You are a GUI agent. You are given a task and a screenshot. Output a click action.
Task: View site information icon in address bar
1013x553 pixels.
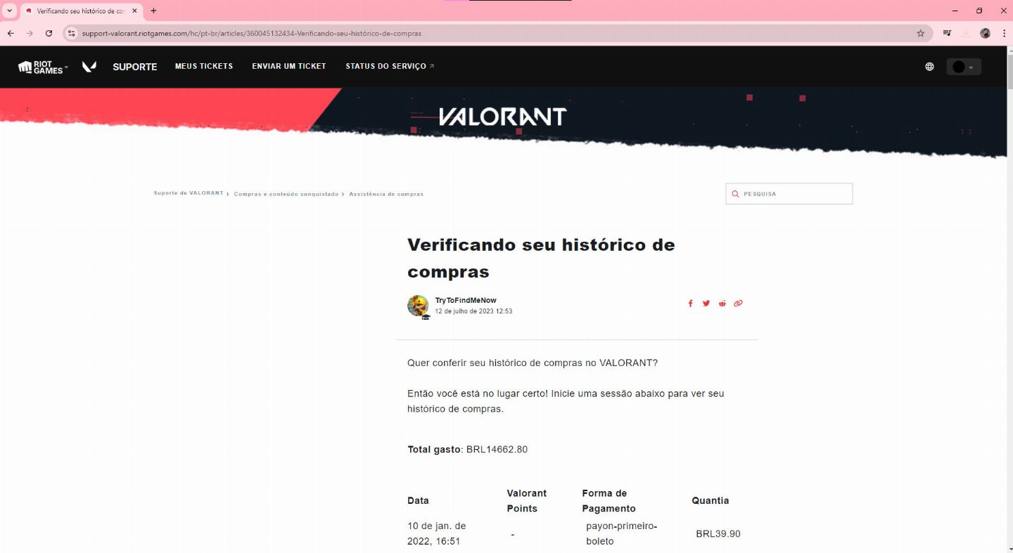pos(71,33)
